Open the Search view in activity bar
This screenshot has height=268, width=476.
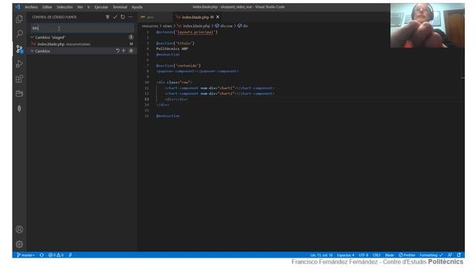(x=19, y=33)
